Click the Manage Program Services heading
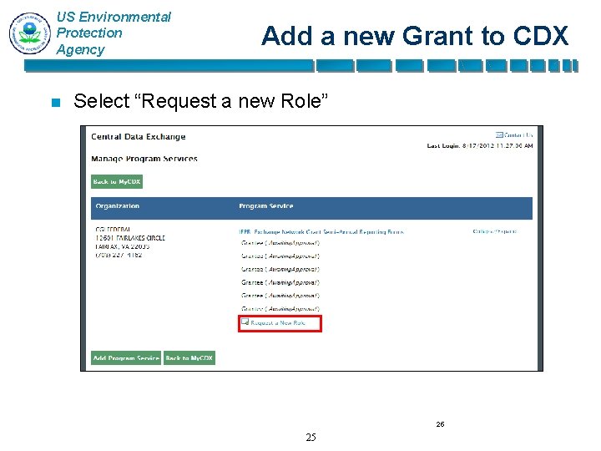 coord(144,159)
